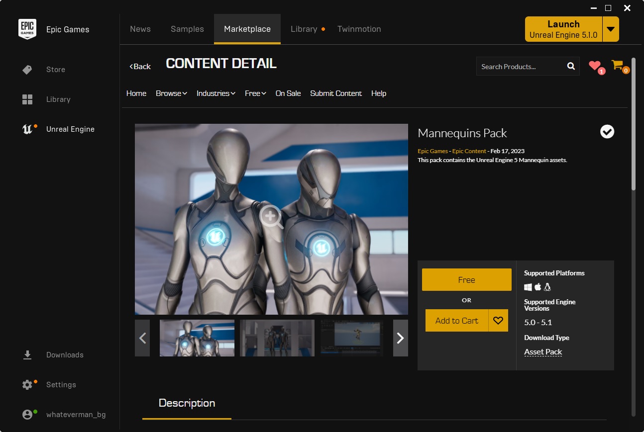
Task: Expand the Industries dropdown menu
Action: (x=215, y=93)
